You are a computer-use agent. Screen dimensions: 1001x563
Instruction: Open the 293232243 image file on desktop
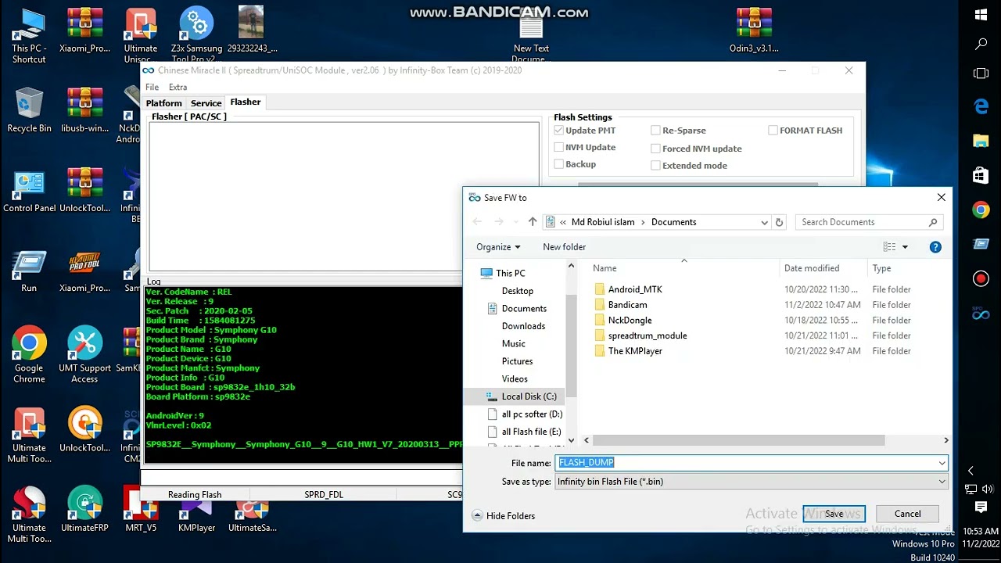252,30
